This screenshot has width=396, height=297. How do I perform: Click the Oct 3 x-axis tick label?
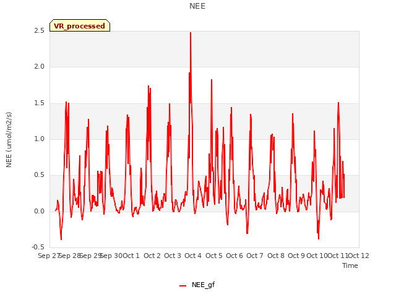pyautogui.click(x=173, y=256)
